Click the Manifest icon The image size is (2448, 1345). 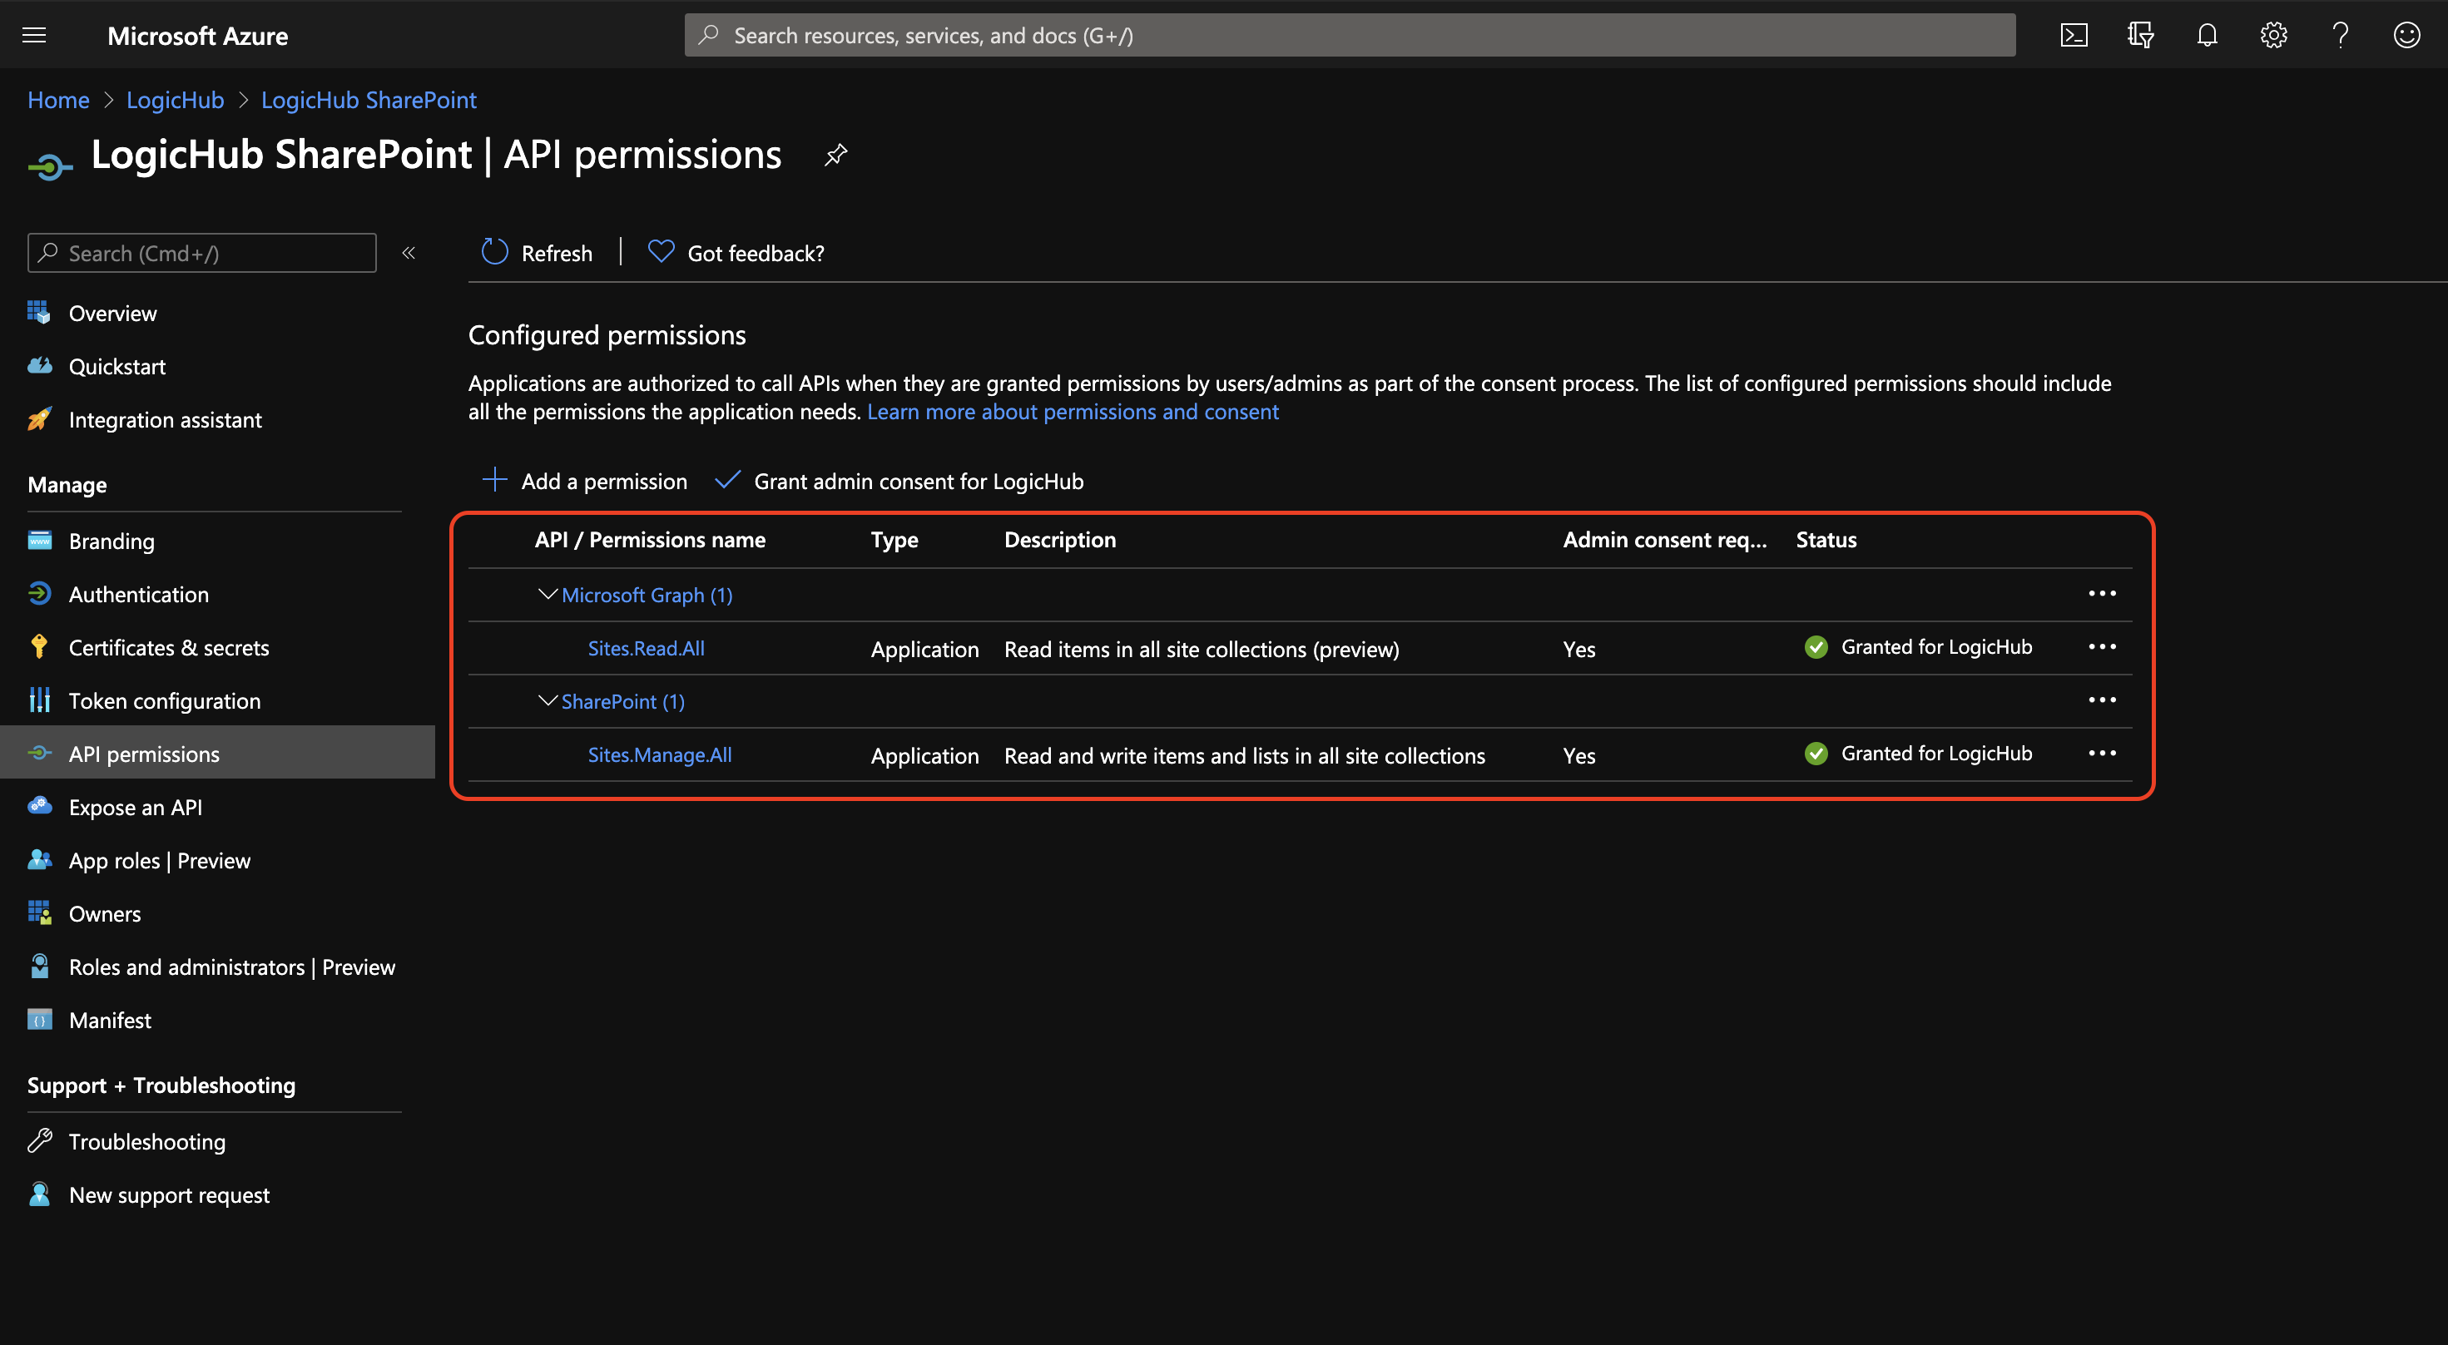(x=39, y=1019)
